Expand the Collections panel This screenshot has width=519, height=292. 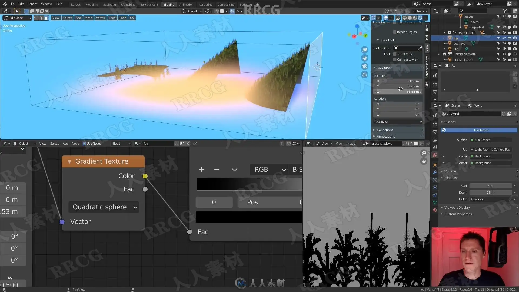point(385,130)
